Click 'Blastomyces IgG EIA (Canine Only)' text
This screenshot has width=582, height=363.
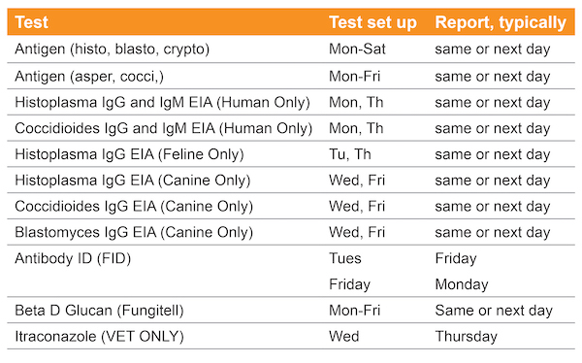tap(134, 232)
